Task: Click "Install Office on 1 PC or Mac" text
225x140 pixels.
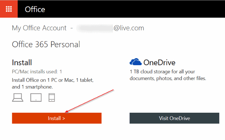Action: tap(43, 80)
